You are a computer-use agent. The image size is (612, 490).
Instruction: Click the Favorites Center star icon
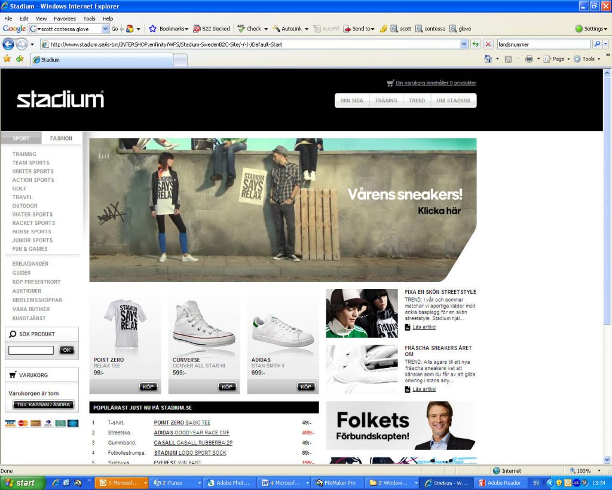(x=7, y=59)
